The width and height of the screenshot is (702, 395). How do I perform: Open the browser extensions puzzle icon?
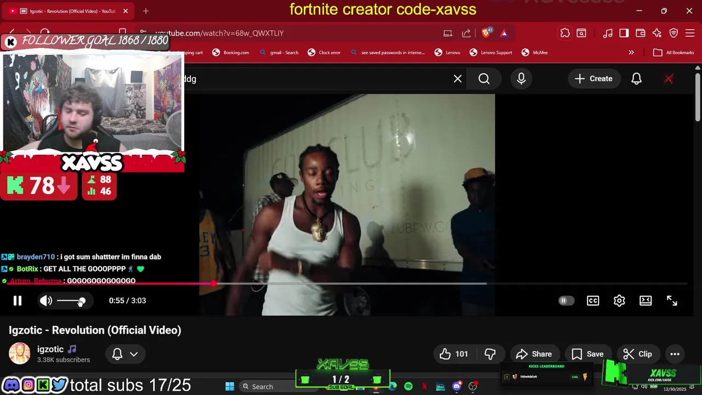coord(565,33)
